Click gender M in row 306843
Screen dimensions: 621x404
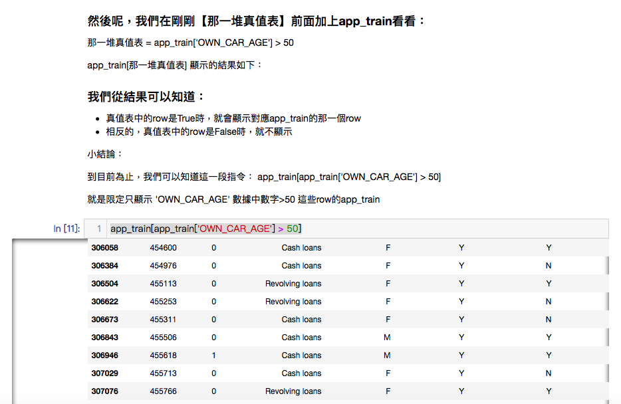click(387, 338)
